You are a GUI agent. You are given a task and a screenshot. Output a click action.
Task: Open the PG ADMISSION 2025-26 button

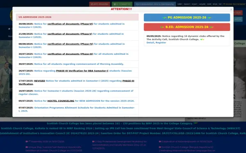pos(187,18)
